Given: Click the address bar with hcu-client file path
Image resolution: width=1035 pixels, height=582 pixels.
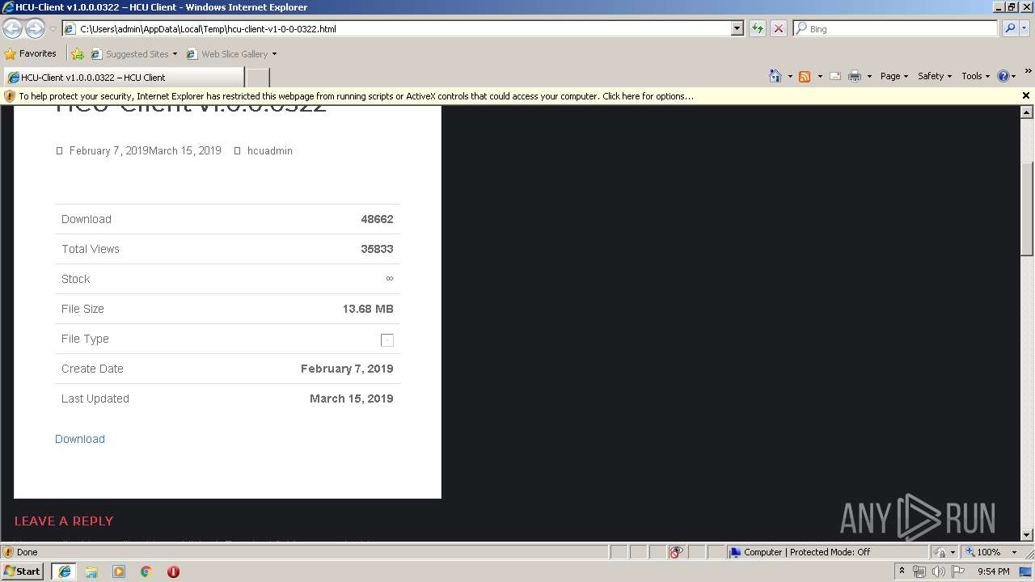Looking at the screenshot, I should pos(396,28).
